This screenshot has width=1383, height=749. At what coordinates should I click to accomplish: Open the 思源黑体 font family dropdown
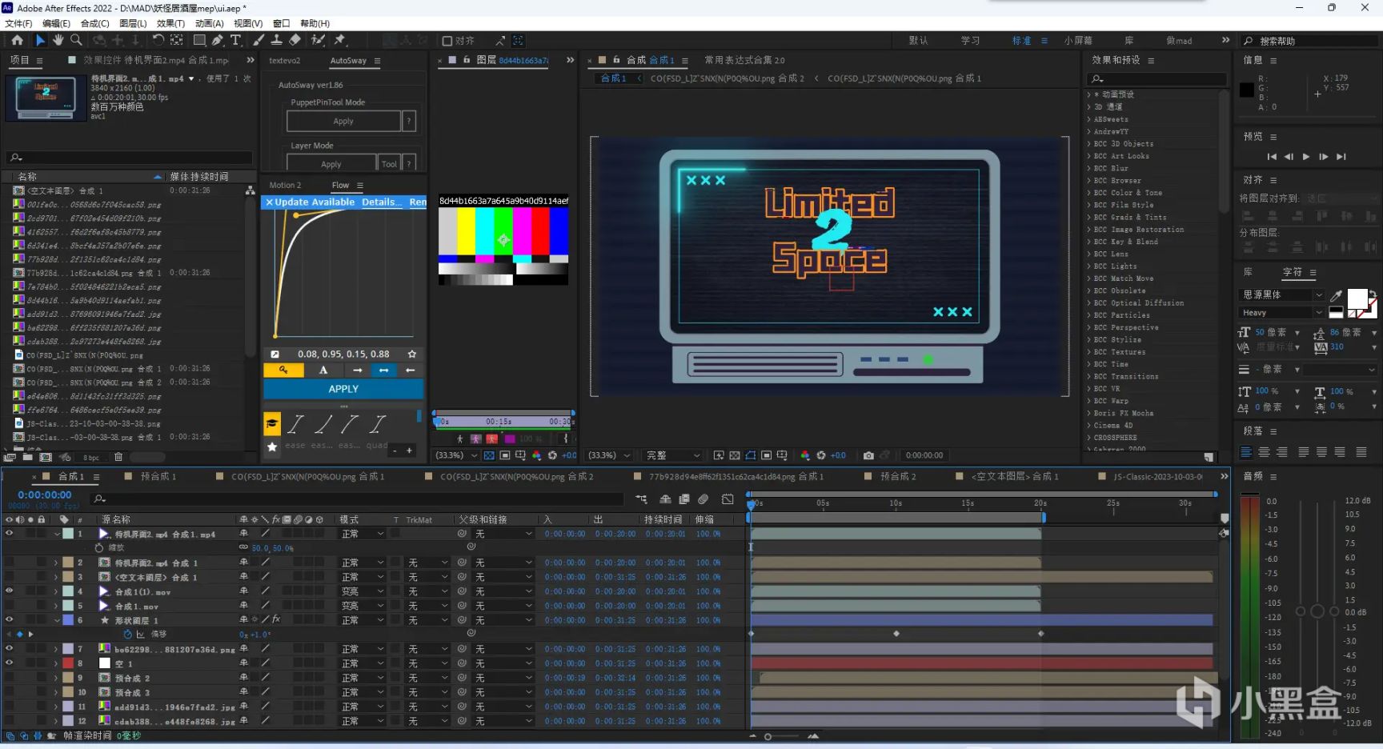click(x=1282, y=295)
